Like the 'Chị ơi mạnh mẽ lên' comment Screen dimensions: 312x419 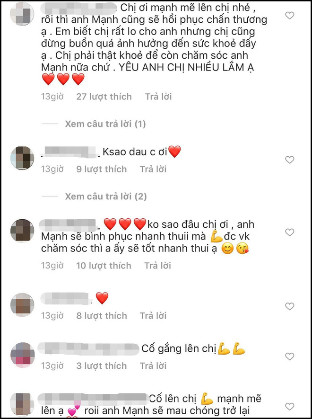tap(290, 16)
